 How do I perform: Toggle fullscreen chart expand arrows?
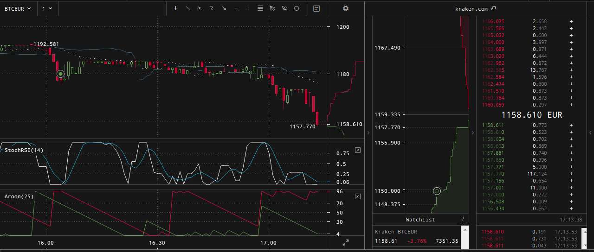[345, 243]
